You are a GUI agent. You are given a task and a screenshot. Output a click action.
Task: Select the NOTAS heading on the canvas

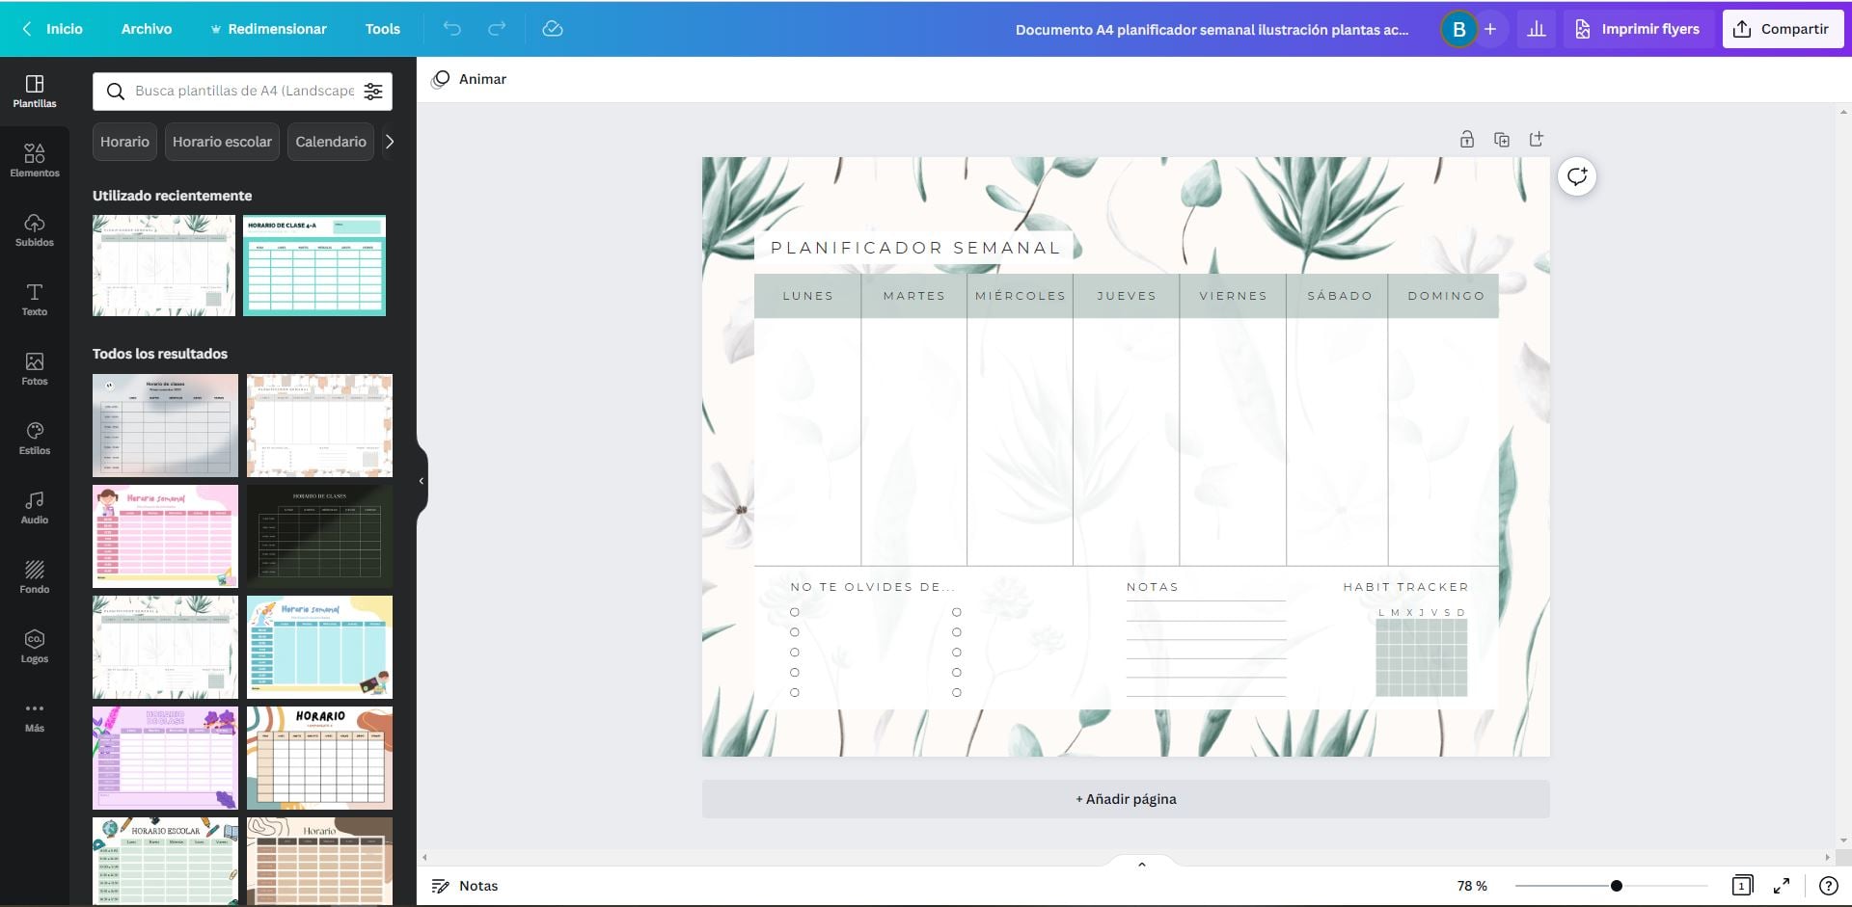(x=1153, y=587)
